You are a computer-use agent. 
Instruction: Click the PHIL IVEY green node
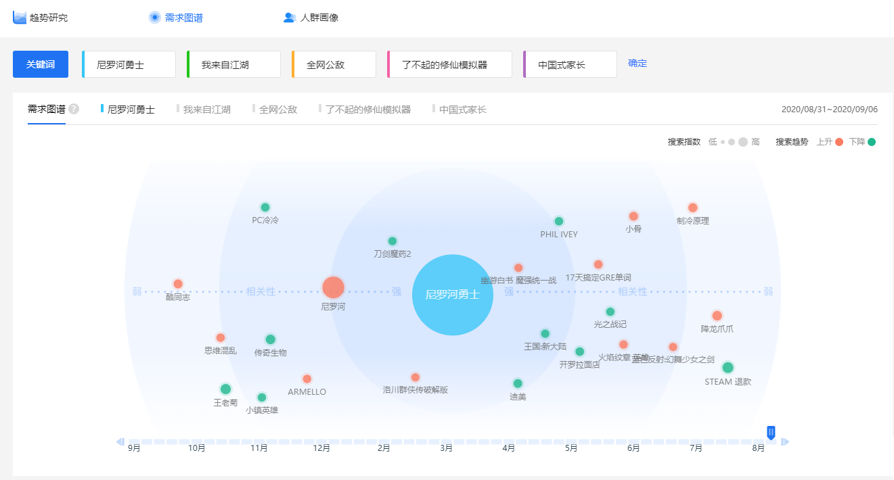click(x=559, y=221)
